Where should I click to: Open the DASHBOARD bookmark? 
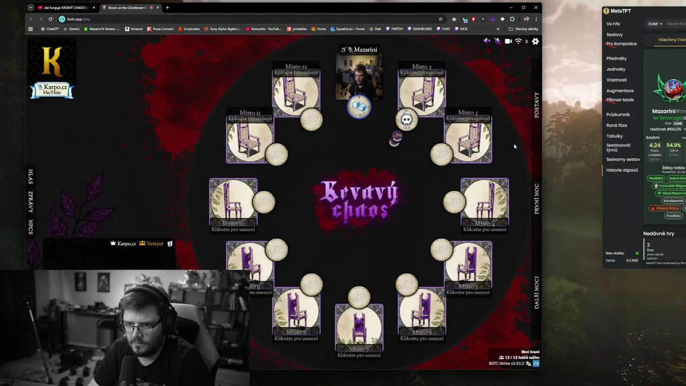coord(420,29)
